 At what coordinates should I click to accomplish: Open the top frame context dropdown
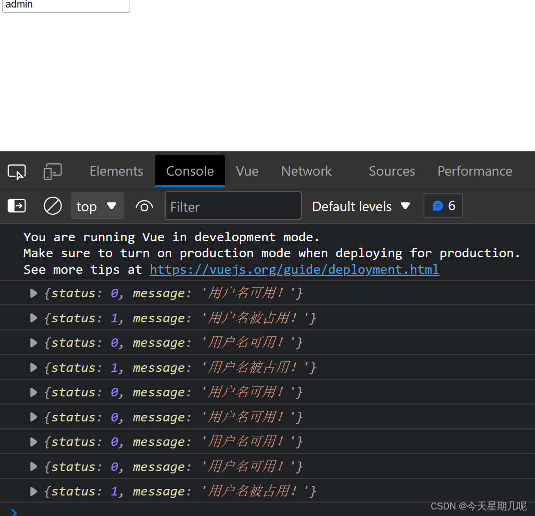point(97,206)
